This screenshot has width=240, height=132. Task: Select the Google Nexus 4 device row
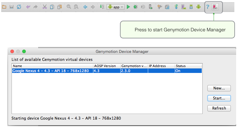pos(107,71)
